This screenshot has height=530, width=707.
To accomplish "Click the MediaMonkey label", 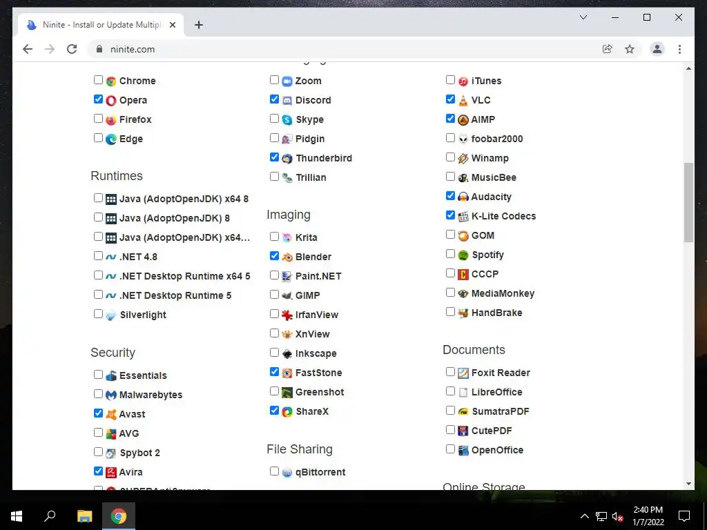I will tap(503, 294).
